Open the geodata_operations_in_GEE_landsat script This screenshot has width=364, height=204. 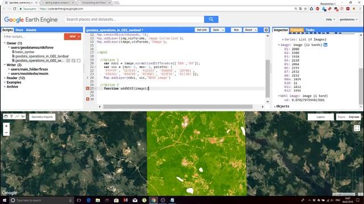click(42, 56)
